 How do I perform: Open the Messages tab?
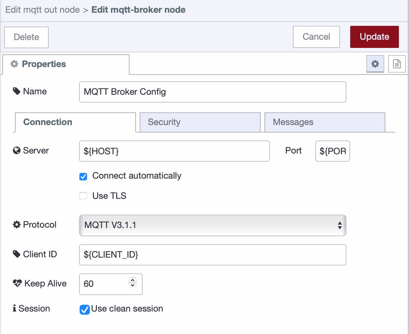point(324,122)
